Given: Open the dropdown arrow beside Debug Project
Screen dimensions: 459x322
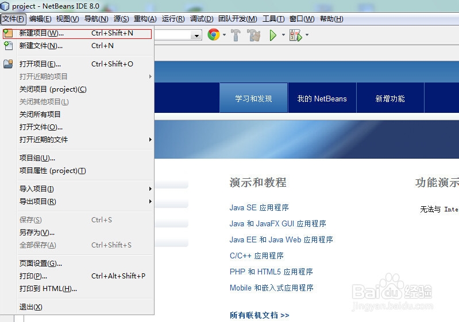Looking at the screenshot, I should (x=307, y=35).
